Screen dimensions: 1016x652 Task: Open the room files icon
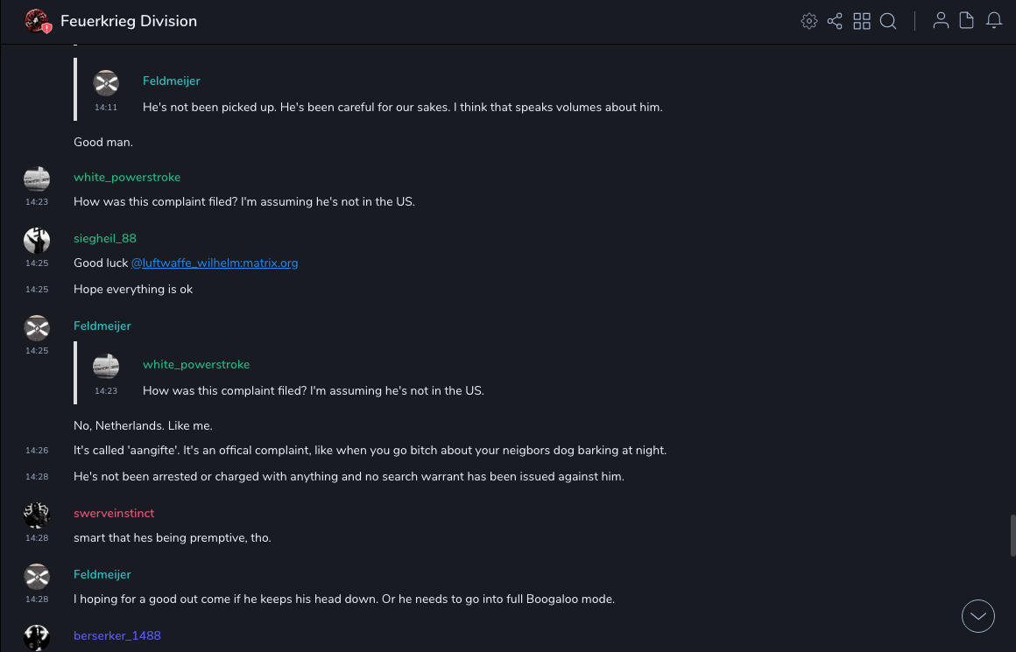pos(967,21)
